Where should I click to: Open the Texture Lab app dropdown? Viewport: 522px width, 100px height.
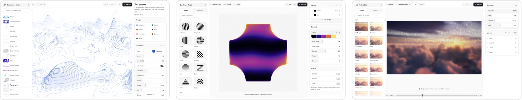click(369, 5)
